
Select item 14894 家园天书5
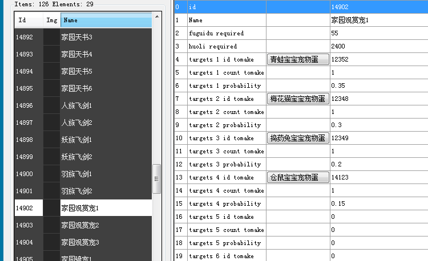(x=83, y=71)
